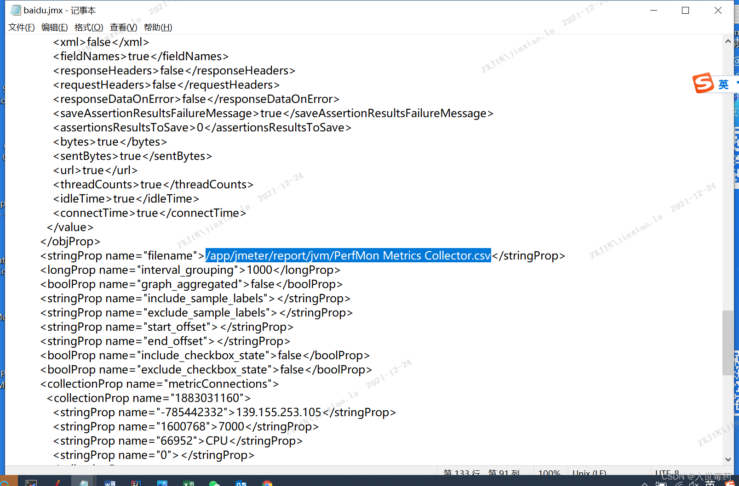Click the vertical scrollbar up arrow

[x=728, y=41]
